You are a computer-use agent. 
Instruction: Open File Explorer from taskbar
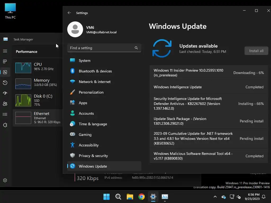point(130,197)
